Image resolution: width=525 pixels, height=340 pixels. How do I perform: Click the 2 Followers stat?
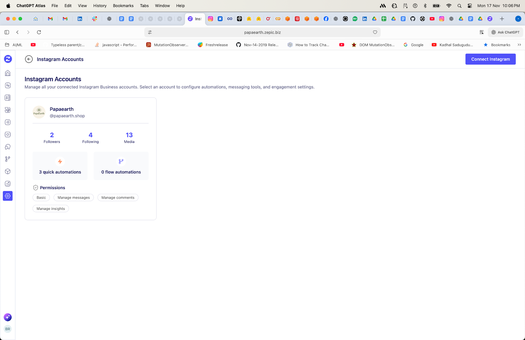click(52, 138)
